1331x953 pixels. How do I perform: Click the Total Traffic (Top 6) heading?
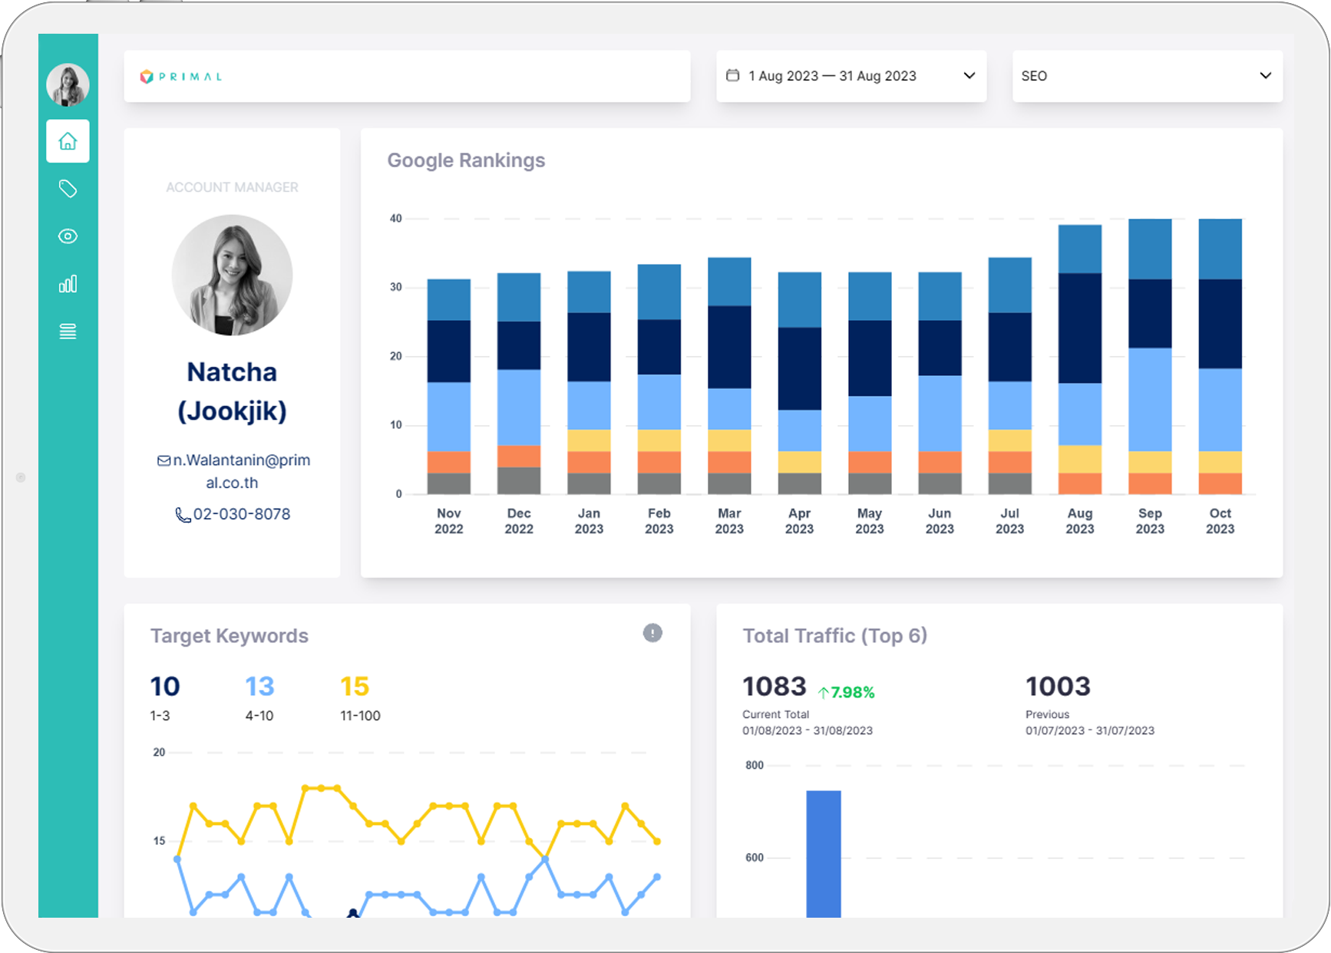click(835, 636)
